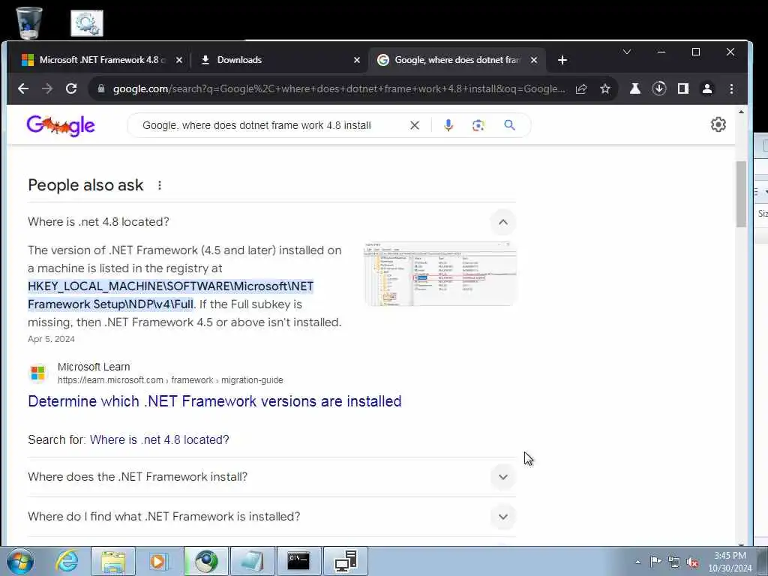
Task: Click the browser forward arrow
Action: click(47, 88)
